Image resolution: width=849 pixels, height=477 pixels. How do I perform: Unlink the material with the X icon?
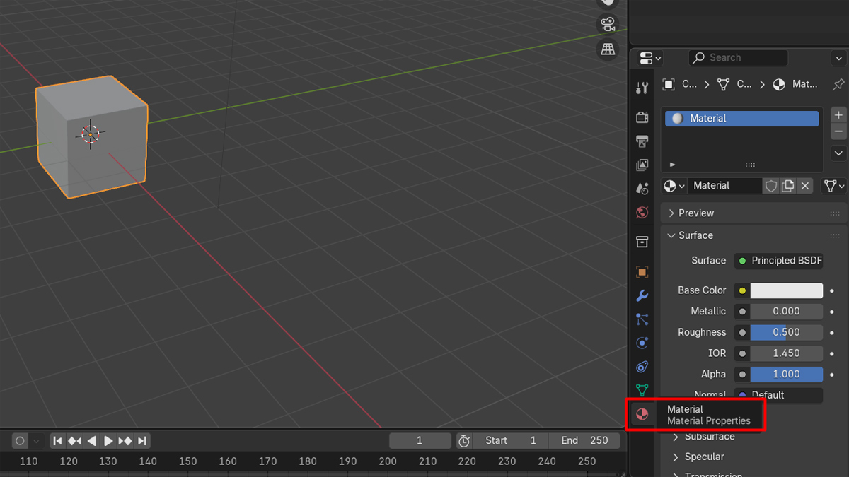tap(805, 186)
